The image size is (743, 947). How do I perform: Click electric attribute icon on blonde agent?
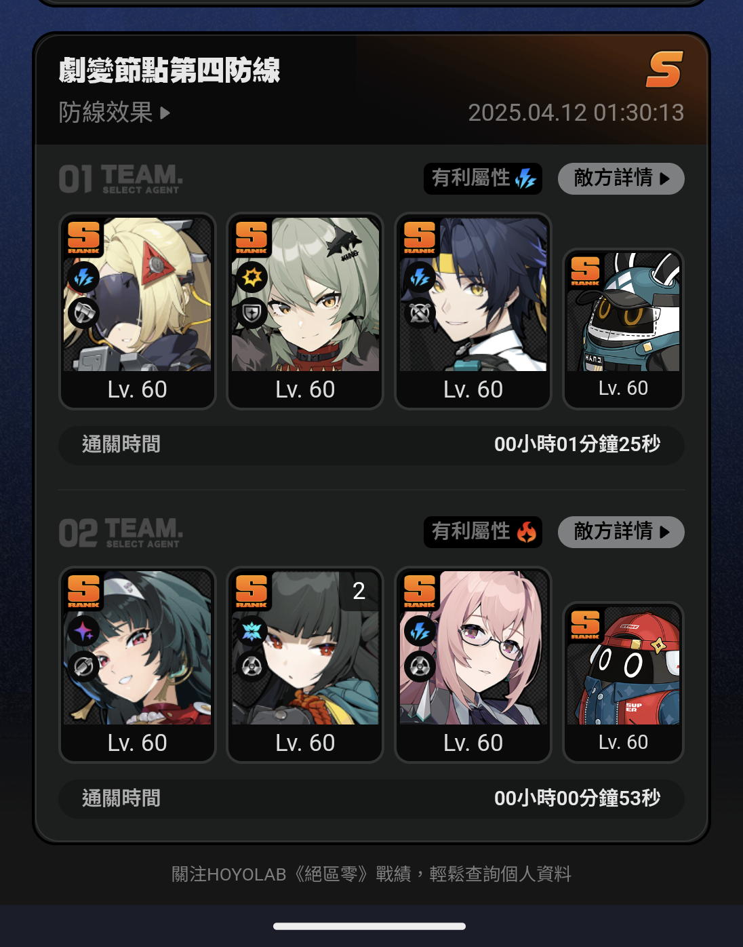84,277
